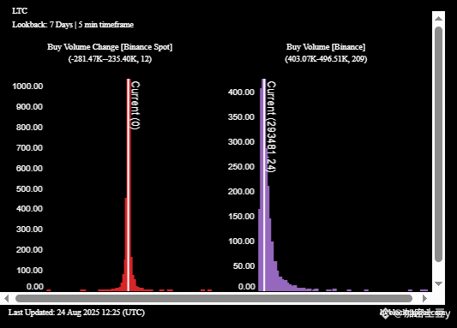Click the LTC symbol label
This screenshot has width=457, height=328.
tap(20, 11)
